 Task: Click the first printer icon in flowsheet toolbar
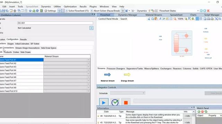(208, 19)
